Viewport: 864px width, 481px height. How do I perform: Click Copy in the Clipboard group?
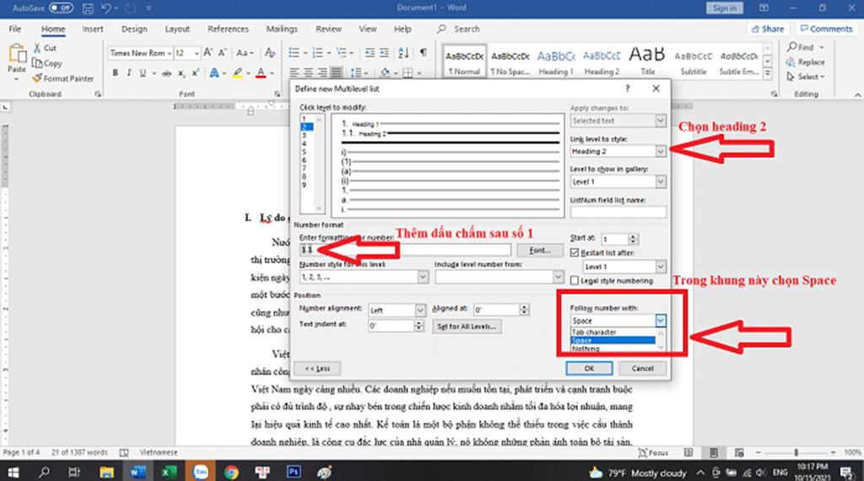point(47,63)
